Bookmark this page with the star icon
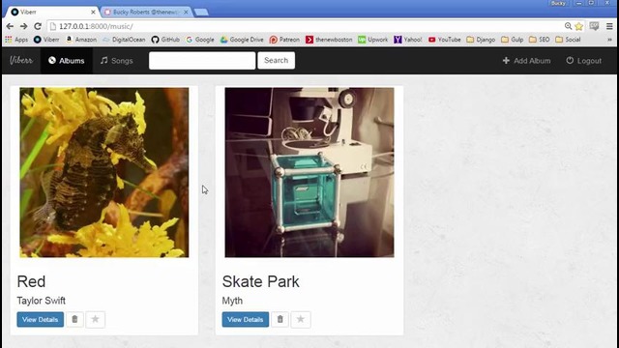The image size is (619, 348). [578, 26]
